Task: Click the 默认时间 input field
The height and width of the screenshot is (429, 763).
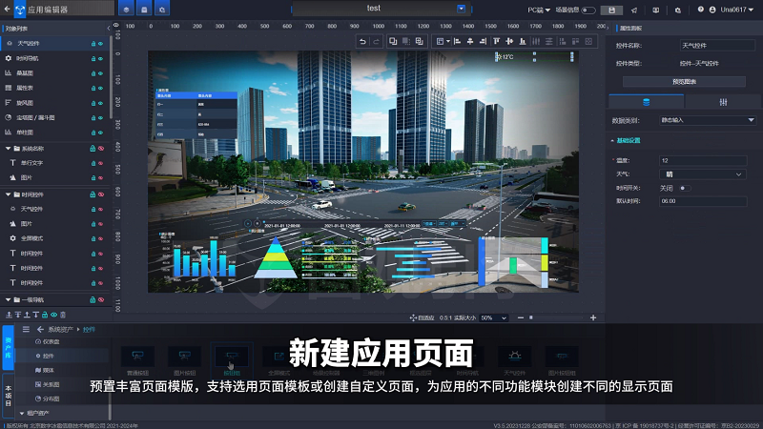Action: point(703,201)
